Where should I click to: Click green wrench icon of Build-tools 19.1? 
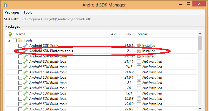click(25, 93)
